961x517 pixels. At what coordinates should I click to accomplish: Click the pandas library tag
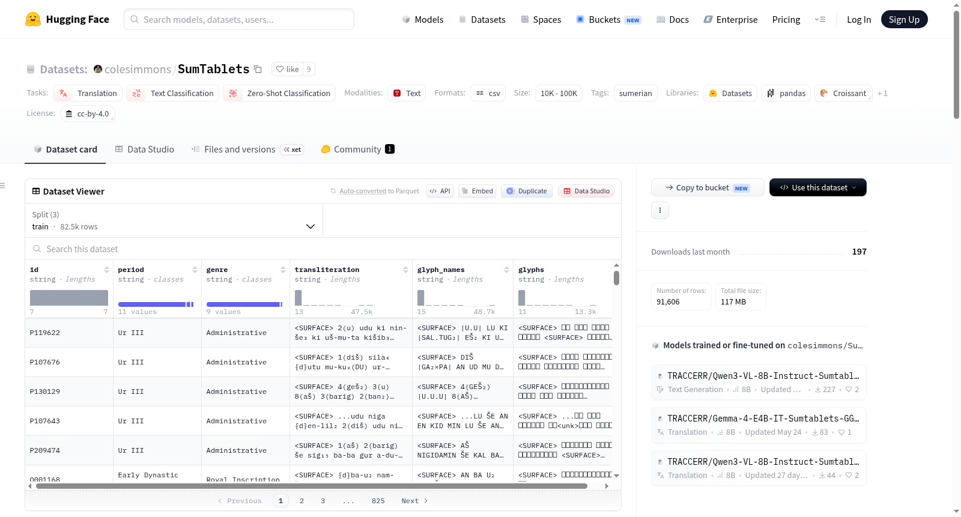click(x=786, y=93)
